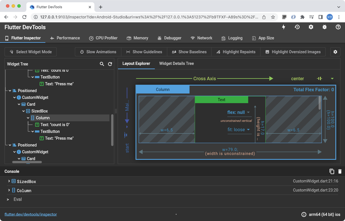Switch to the Debugger tab
This screenshot has height=221, width=345.
click(x=169, y=38)
